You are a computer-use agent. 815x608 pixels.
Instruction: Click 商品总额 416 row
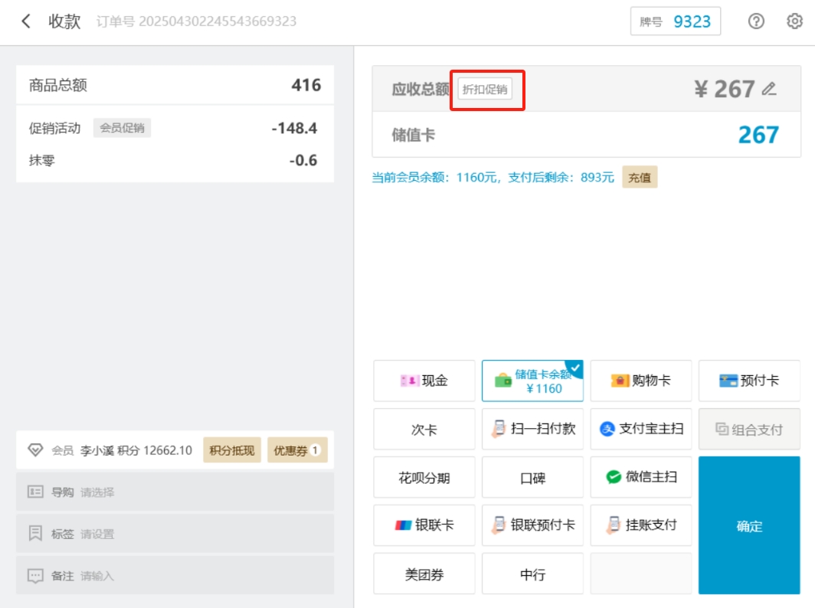click(175, 85)
